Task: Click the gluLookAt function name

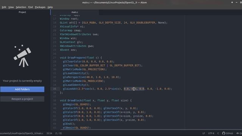Action: tap(70, 89)
